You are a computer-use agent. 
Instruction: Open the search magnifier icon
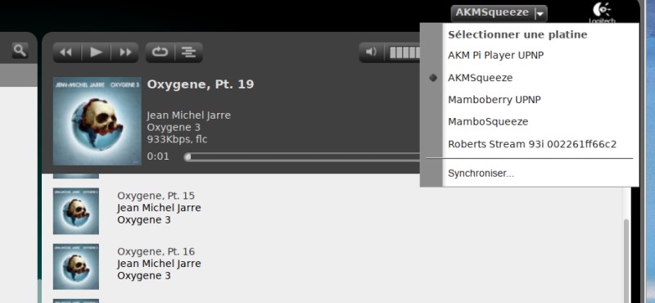coord(20,51)
